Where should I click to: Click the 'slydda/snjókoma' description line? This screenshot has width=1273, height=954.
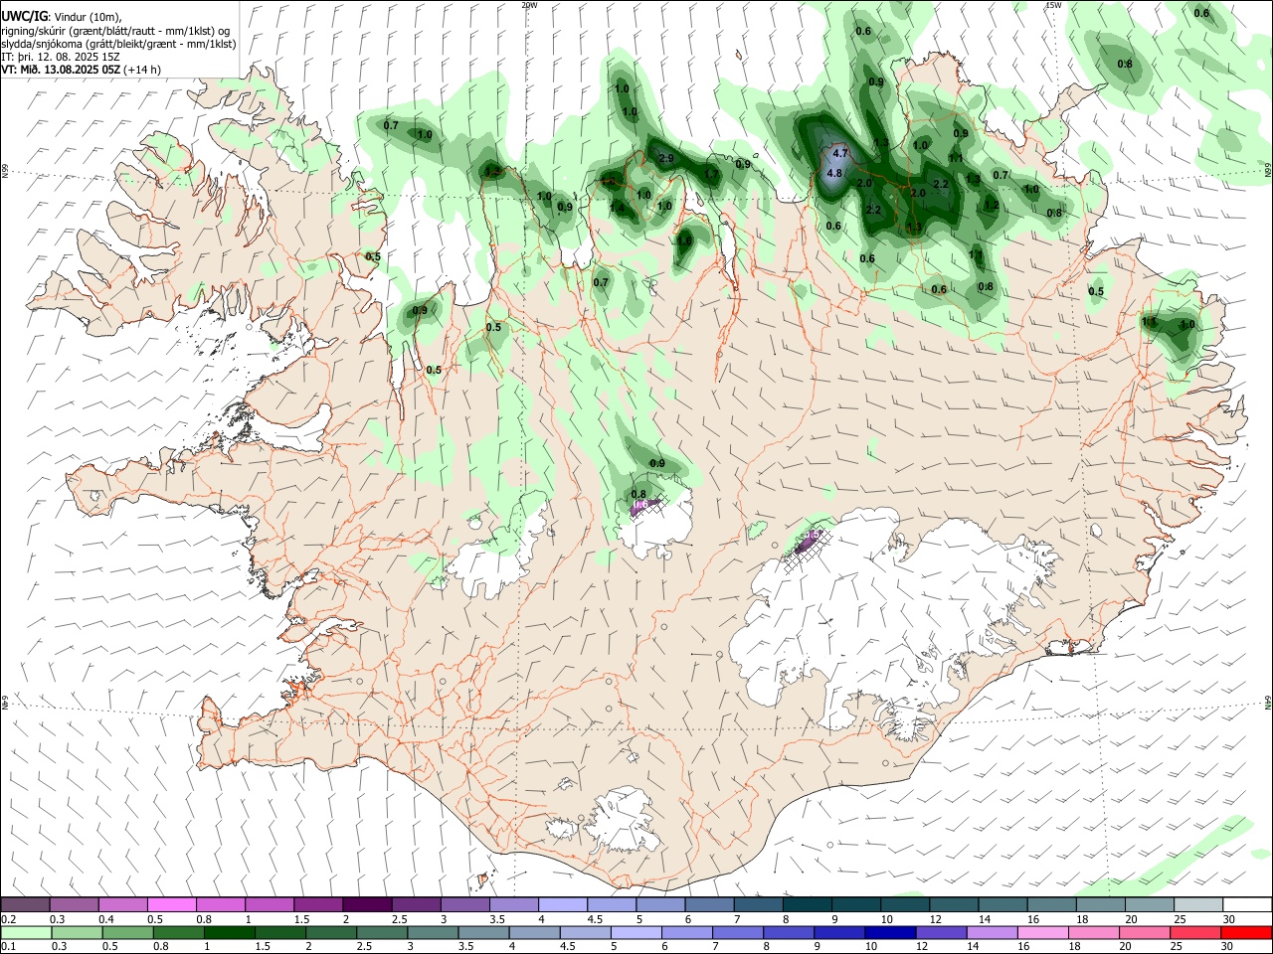point(119,44)
